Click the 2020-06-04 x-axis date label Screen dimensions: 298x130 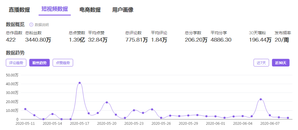[x=243, y=123]
